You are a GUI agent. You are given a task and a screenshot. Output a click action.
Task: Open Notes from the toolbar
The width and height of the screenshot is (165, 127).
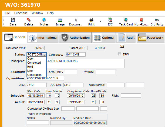[x=44, y=20]
